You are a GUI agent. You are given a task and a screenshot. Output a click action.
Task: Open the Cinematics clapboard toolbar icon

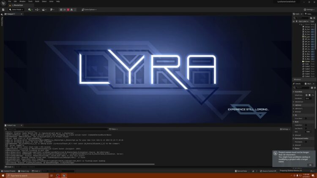(x=44, y=9)
